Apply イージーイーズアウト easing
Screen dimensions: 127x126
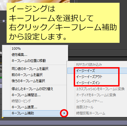tap(97, 77)
